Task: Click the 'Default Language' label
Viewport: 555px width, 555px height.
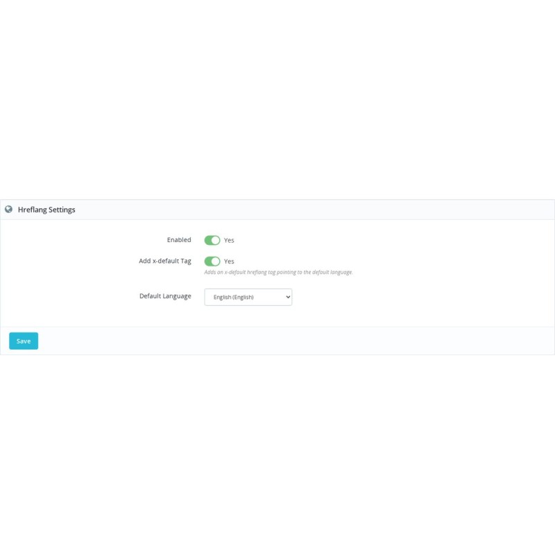Action: coord(165,296)
